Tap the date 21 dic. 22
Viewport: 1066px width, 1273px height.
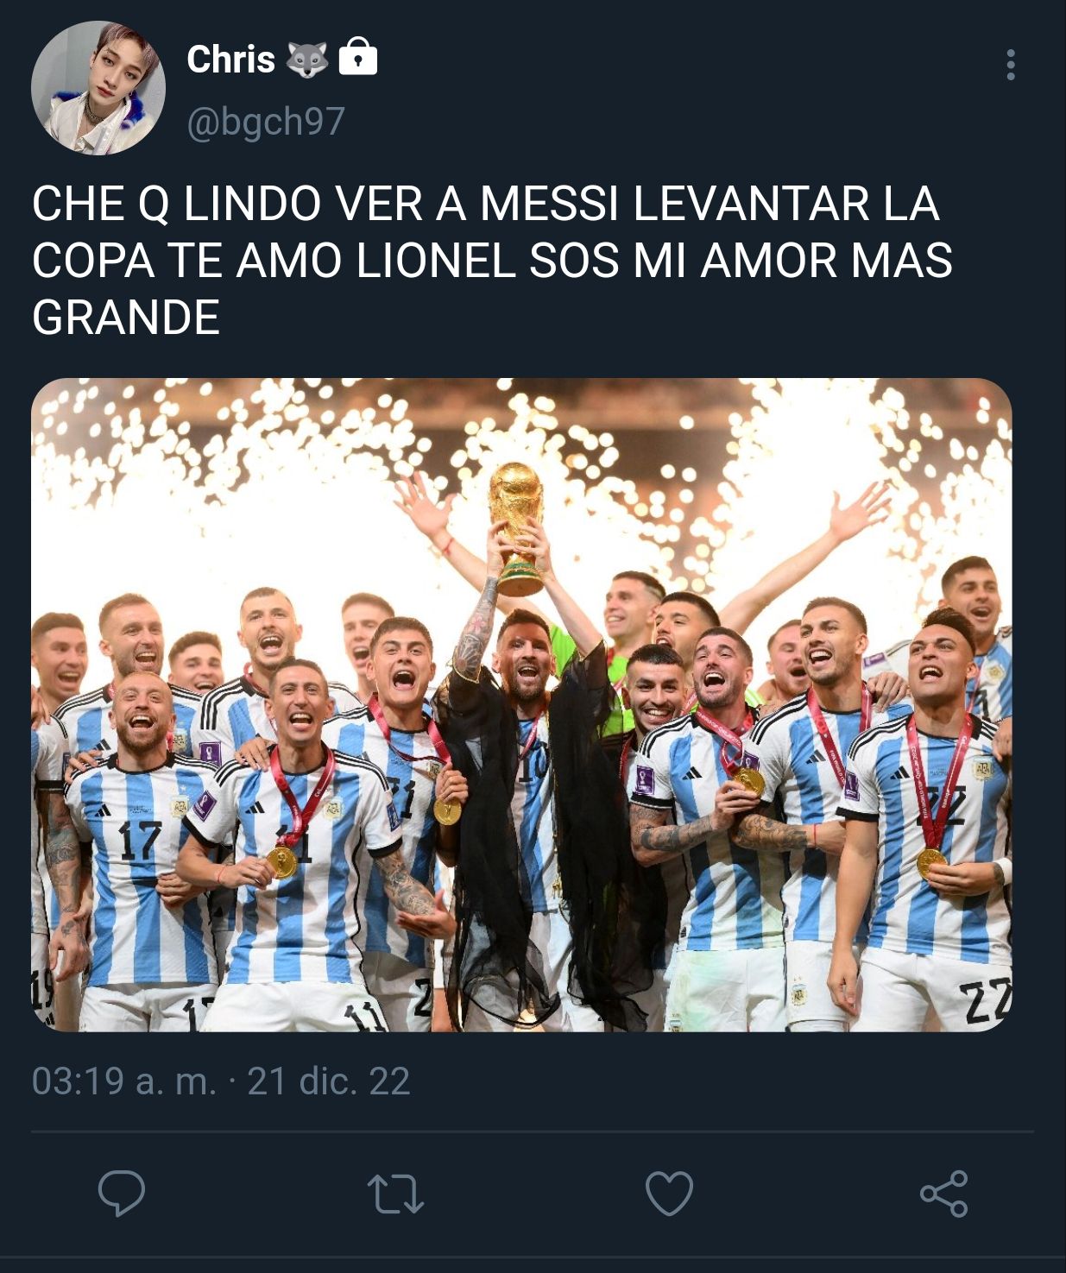[329, 1081]
